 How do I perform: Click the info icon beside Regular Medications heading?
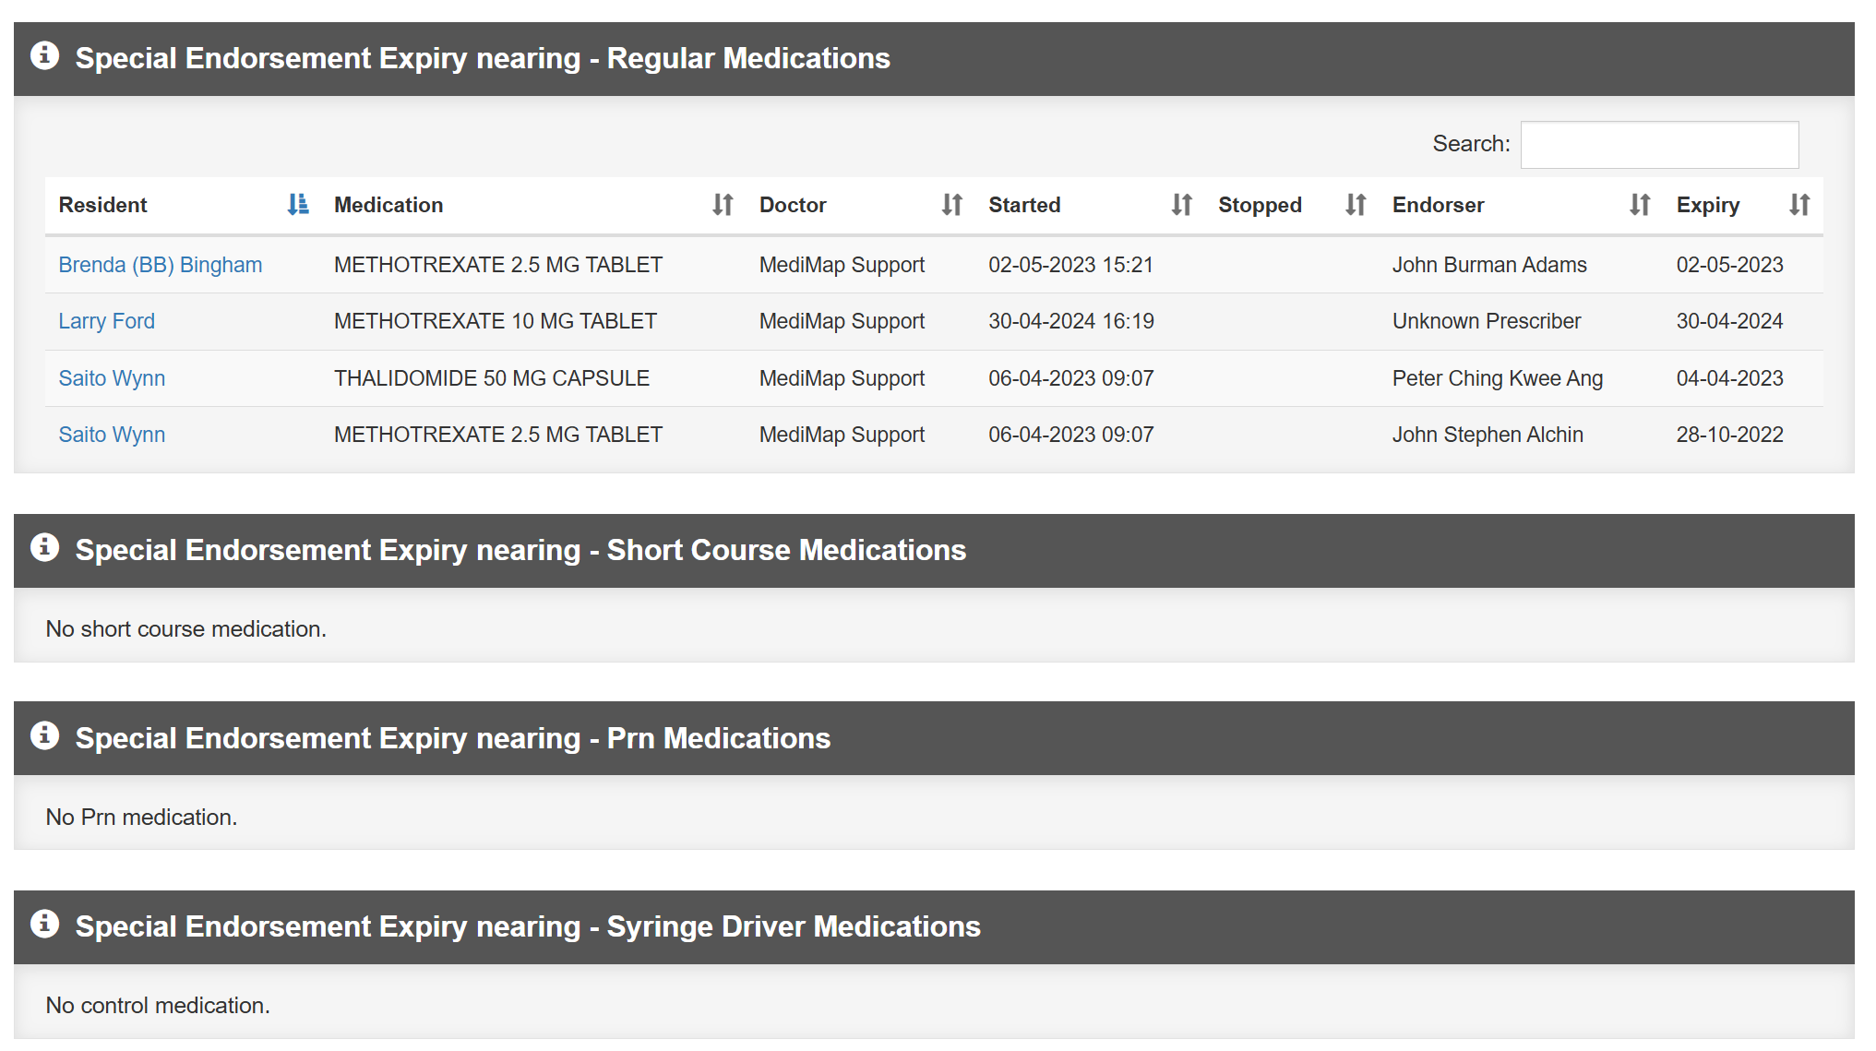click(x=44, y=56)
